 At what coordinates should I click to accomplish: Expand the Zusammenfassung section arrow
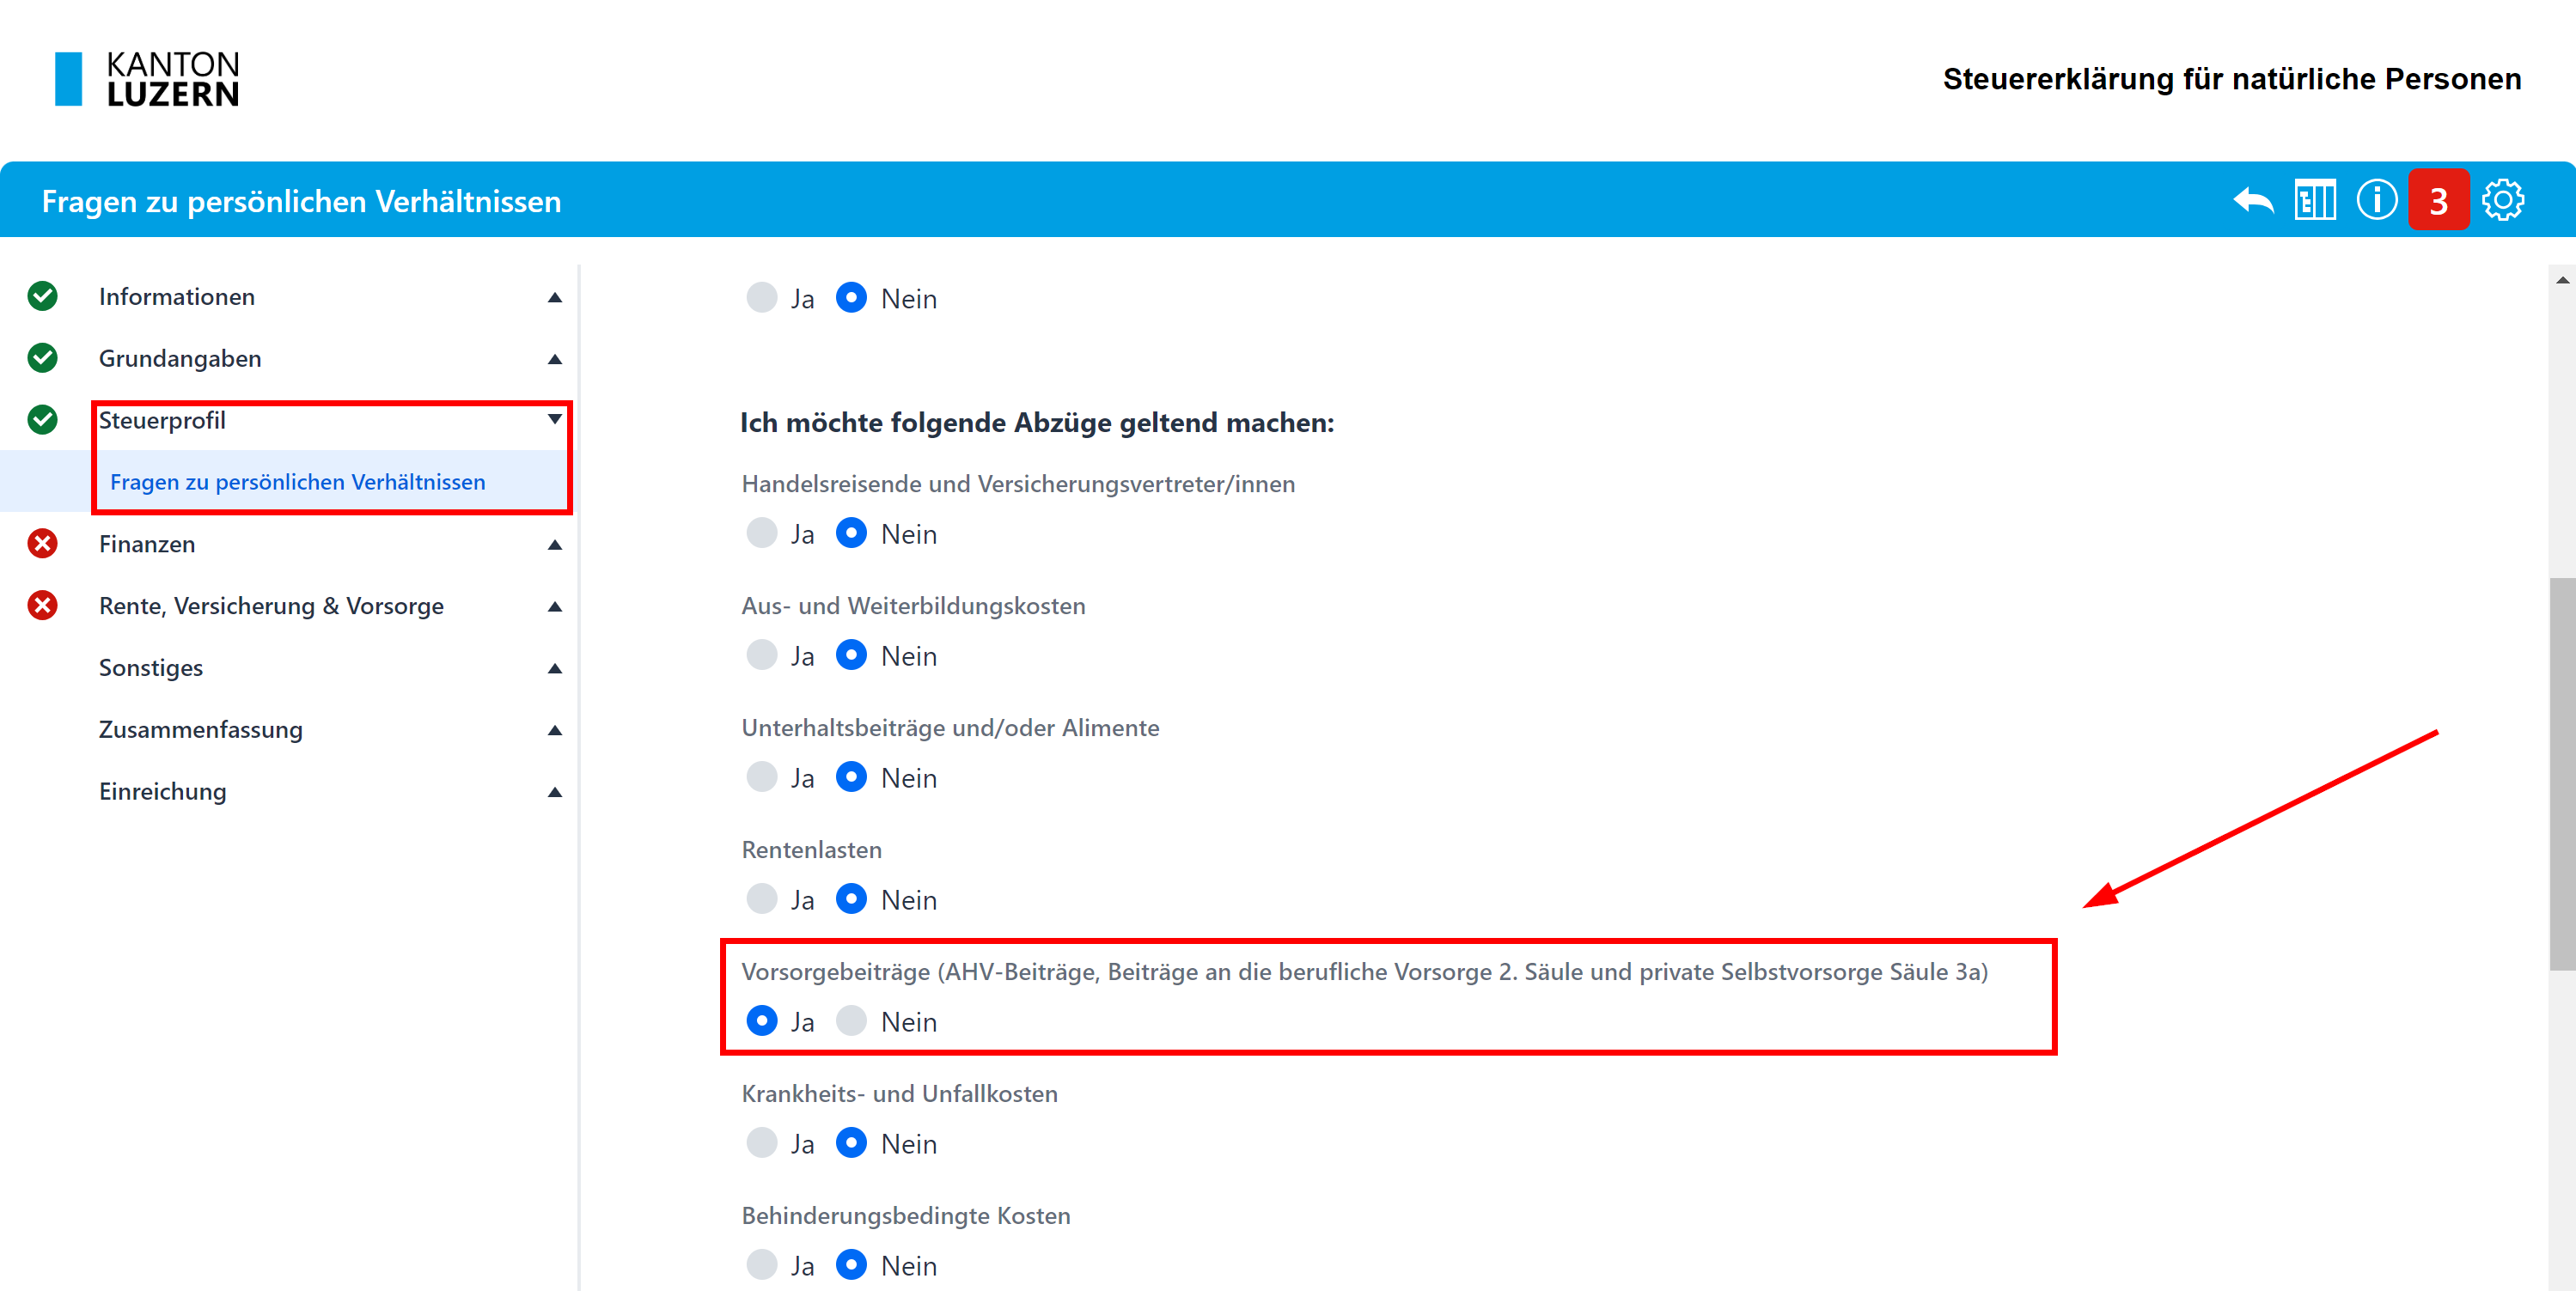555,731
